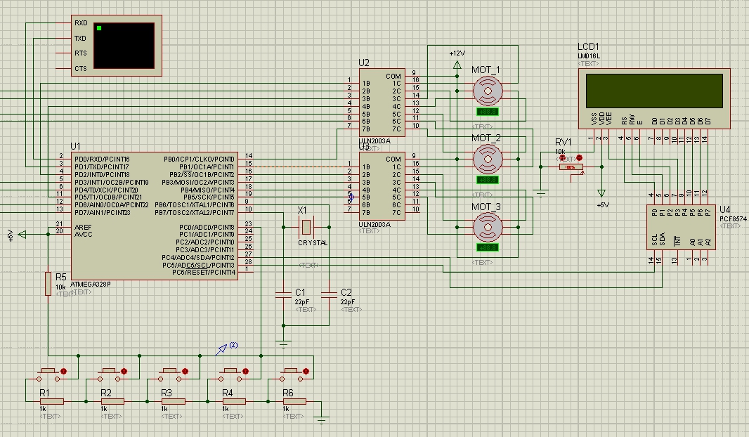The image size is (749, 437).
Task: Select the PCF8574 I/O expander U4
Action: point(680,227)
